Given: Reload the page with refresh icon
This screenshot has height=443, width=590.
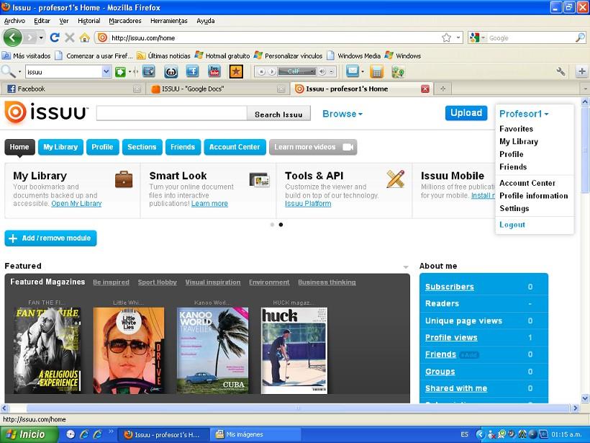Looking at the screenshot, I should (x=55, y=37).
